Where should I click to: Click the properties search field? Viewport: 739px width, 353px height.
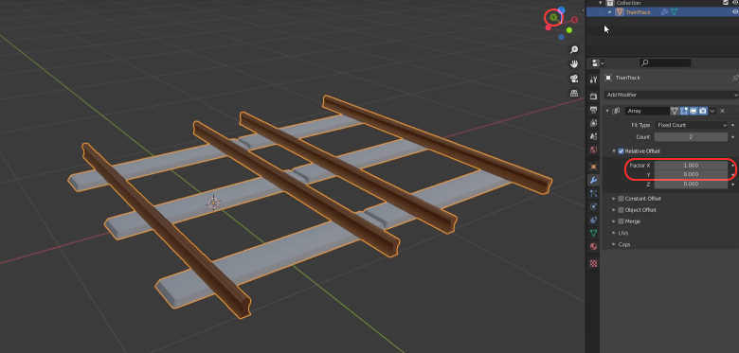[665, 62]
